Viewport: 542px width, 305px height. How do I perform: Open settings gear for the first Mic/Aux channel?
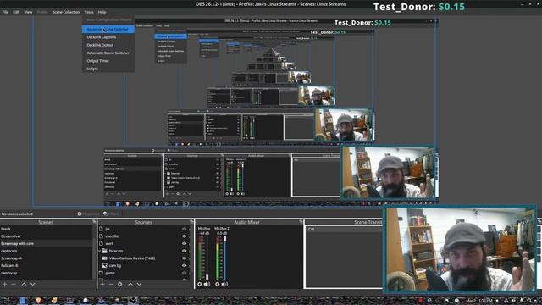pos(200,285)
